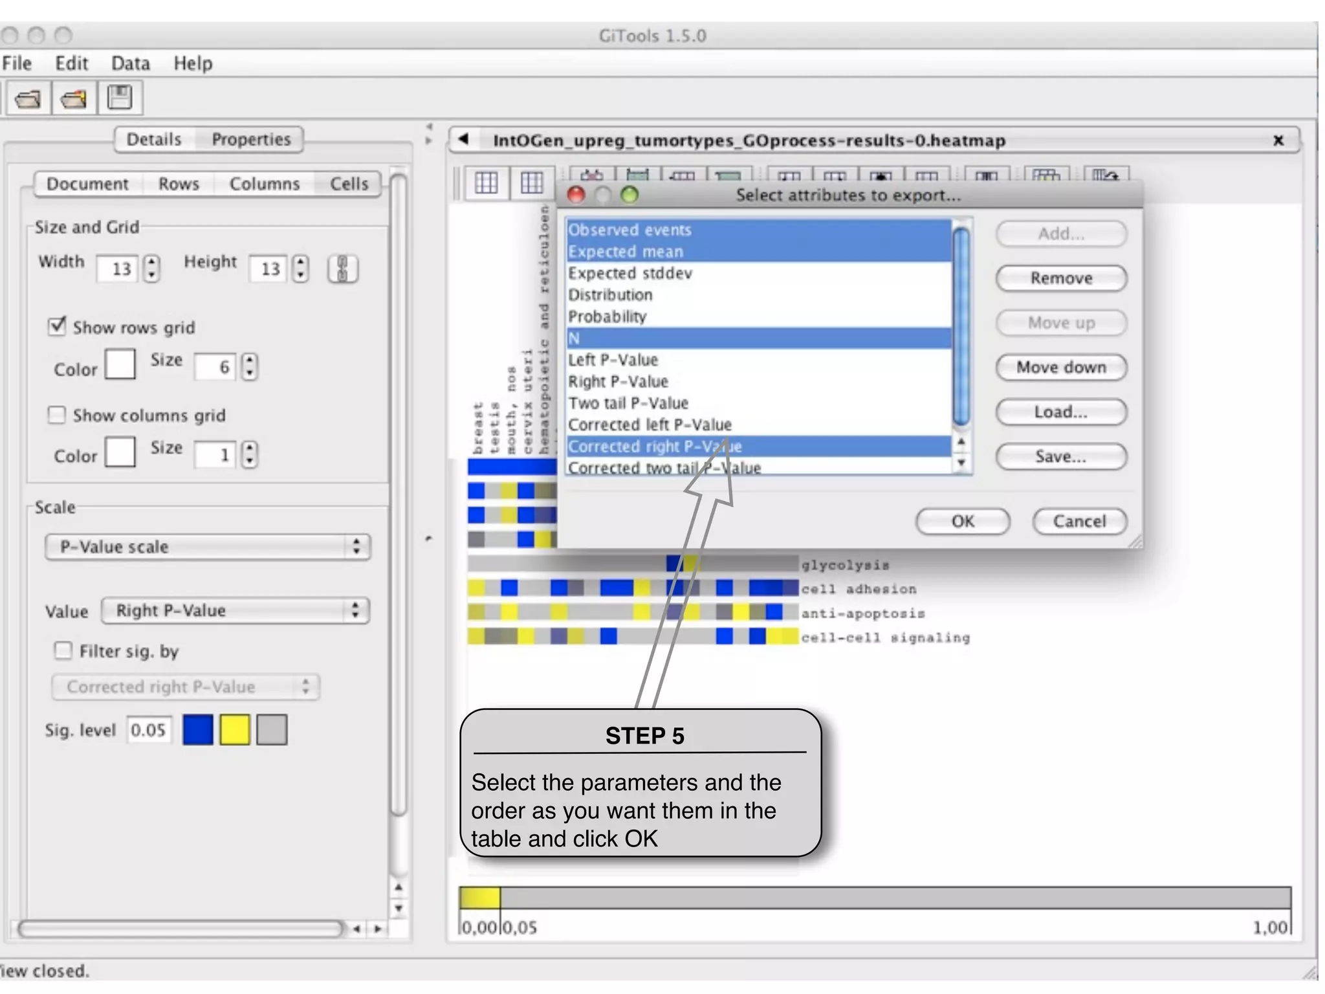The height and width of the screenshot is (994, 1325).
Task: Click the properties panel scroll-up arrow
Action: [x=399, y=887]
